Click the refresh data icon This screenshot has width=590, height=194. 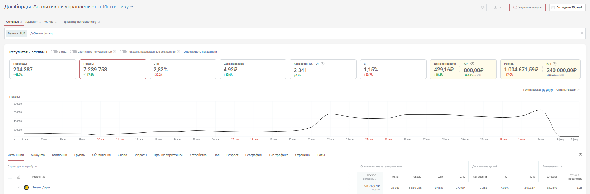tap(483, 7)
